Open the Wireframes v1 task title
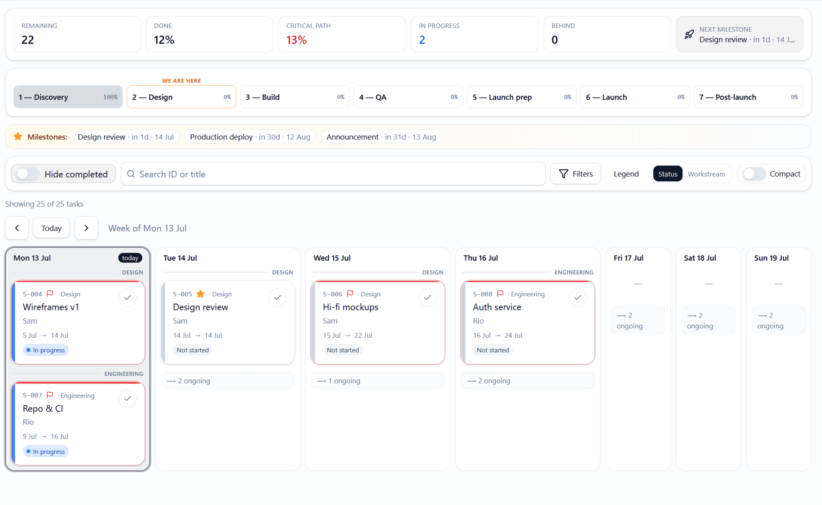Viewport: 822px width, 505px height. 51,307
